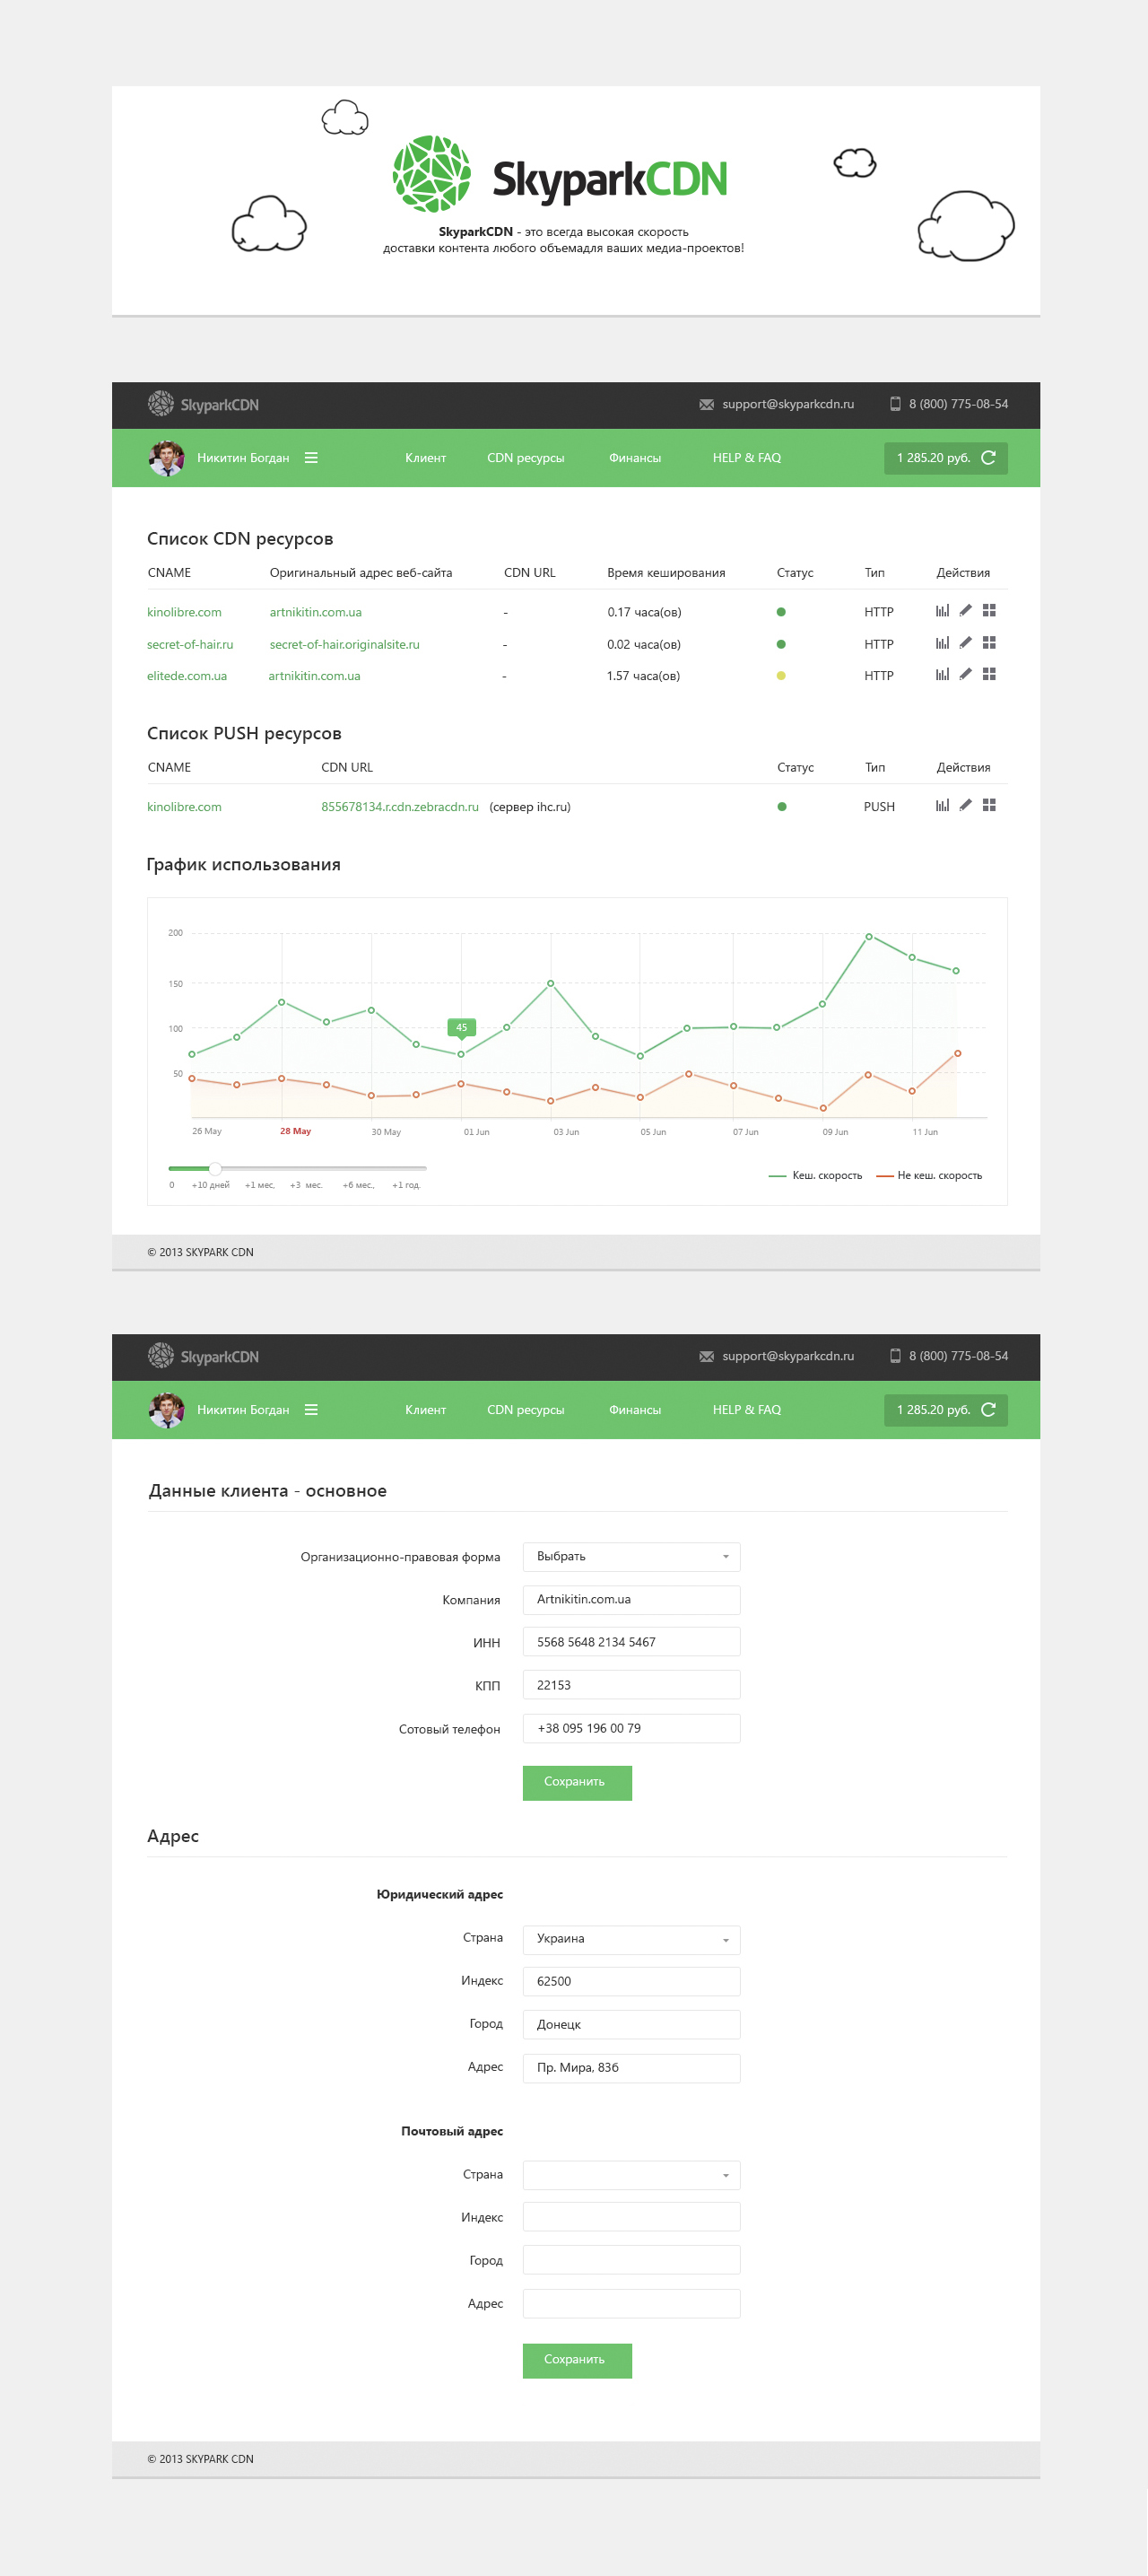Click the SkyparkCDN logo in the dark header of the CDN resources page

[203, 404]
